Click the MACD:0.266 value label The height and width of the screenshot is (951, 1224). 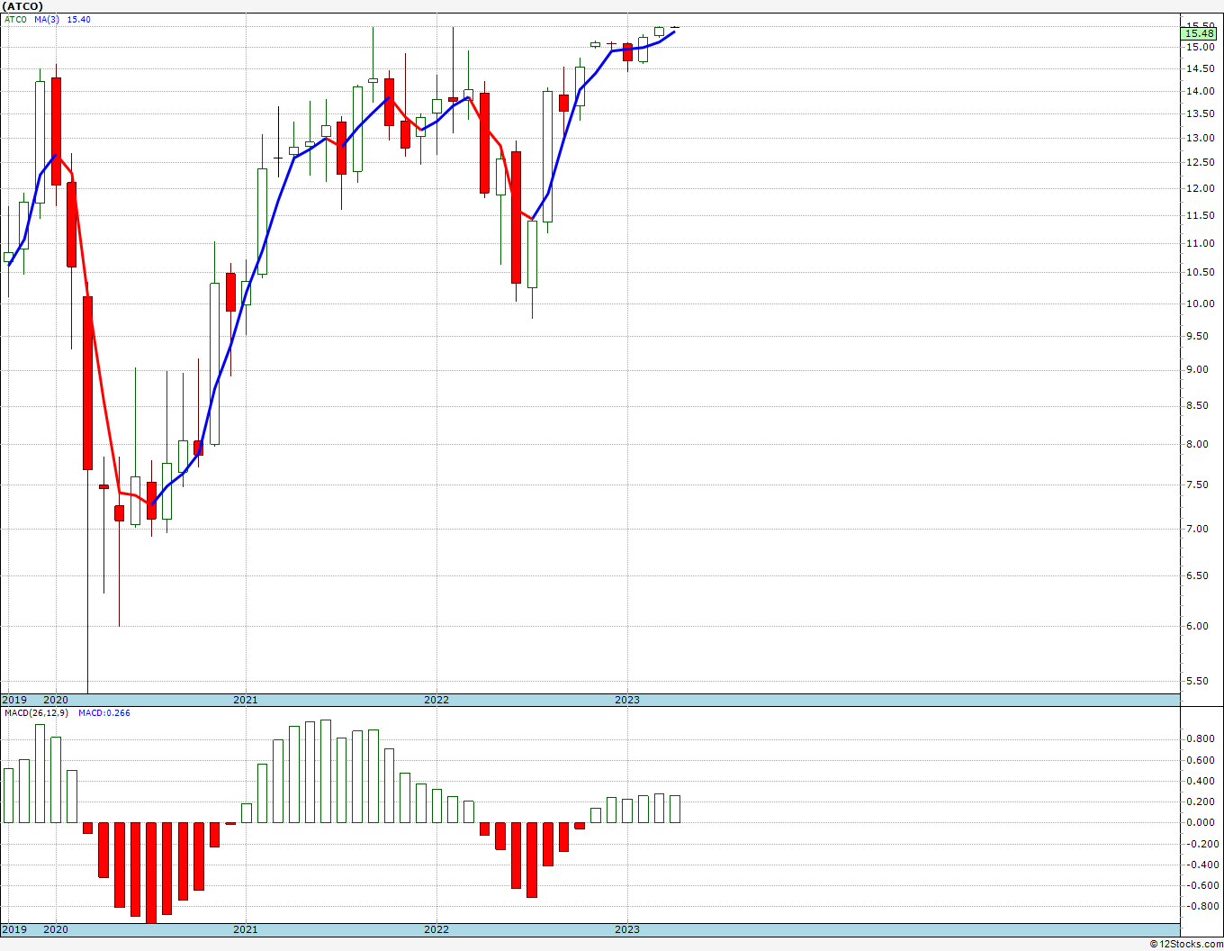(x=103, y=712)
